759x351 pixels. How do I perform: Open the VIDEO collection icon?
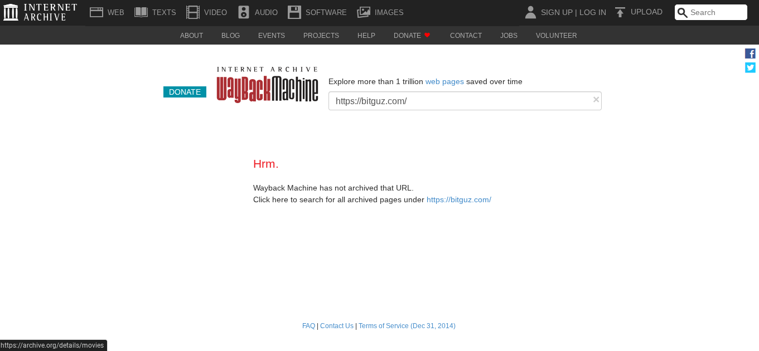(192, 12)
